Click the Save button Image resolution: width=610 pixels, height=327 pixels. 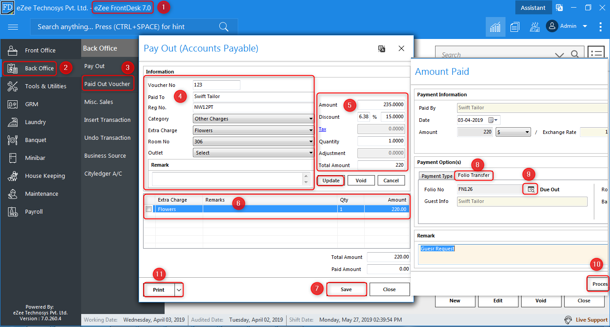pos(346,289)
